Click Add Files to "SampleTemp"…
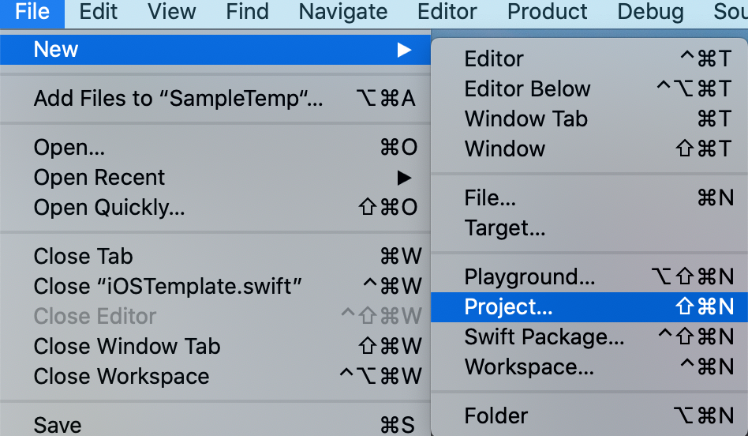This screenshot has width=748, height=436. 215,99
